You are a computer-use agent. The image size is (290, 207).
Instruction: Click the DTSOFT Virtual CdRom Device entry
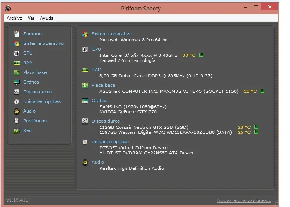click(133, 148)
